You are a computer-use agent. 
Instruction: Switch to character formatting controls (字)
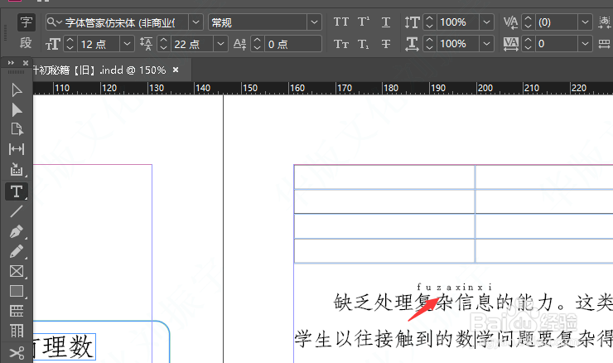coord(27,22)
